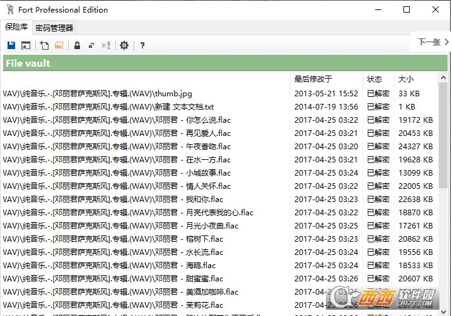Click the open padlock decrypt icon
Image resolution: width=452 pixels, height=316 pixels.
pyautogui.click(x=91, y=45)
